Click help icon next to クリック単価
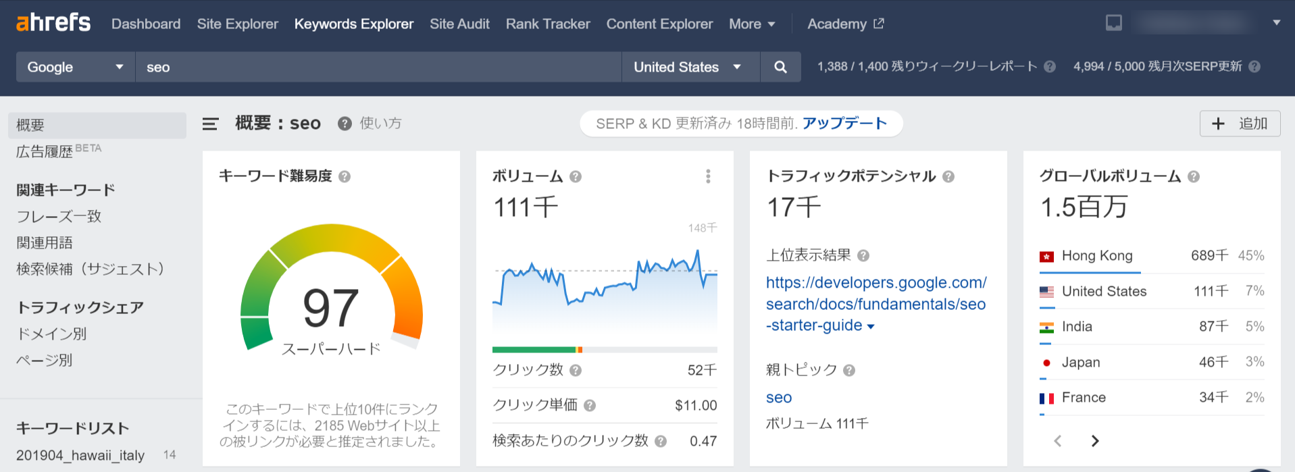Screen dimensions: 1295x472 point(590,406)
